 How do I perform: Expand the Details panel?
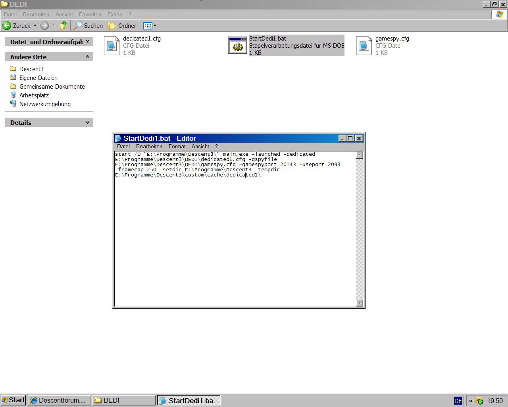pyautogui.click(x=87, y=122)
